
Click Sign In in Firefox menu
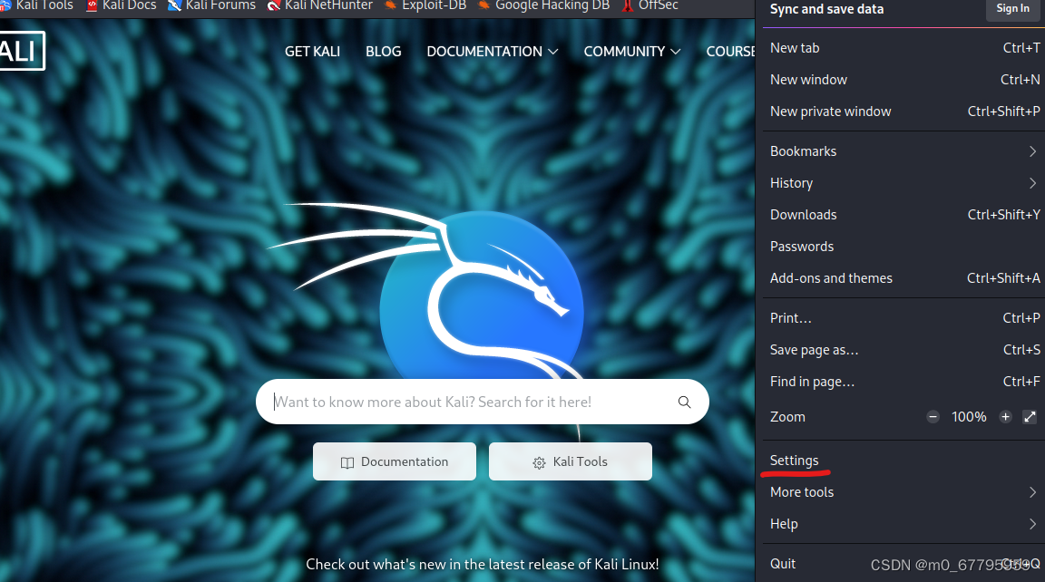(x=1012, y=9)
